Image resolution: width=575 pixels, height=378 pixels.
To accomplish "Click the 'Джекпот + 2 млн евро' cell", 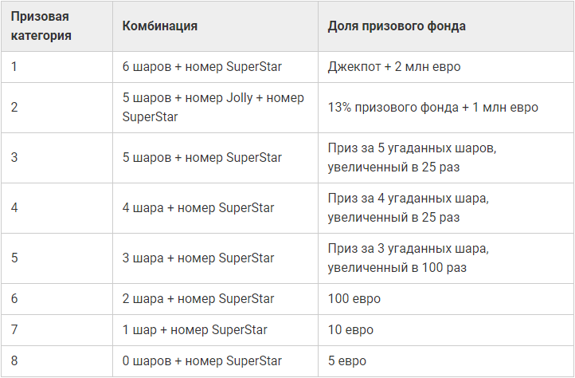I will click(x=393, y=66).
